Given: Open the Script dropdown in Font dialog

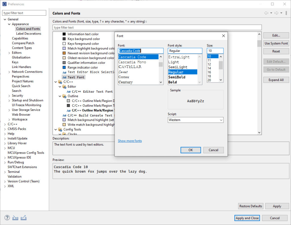Looking at the screenshot, I should pyautogui.click(x=221, y=120).
